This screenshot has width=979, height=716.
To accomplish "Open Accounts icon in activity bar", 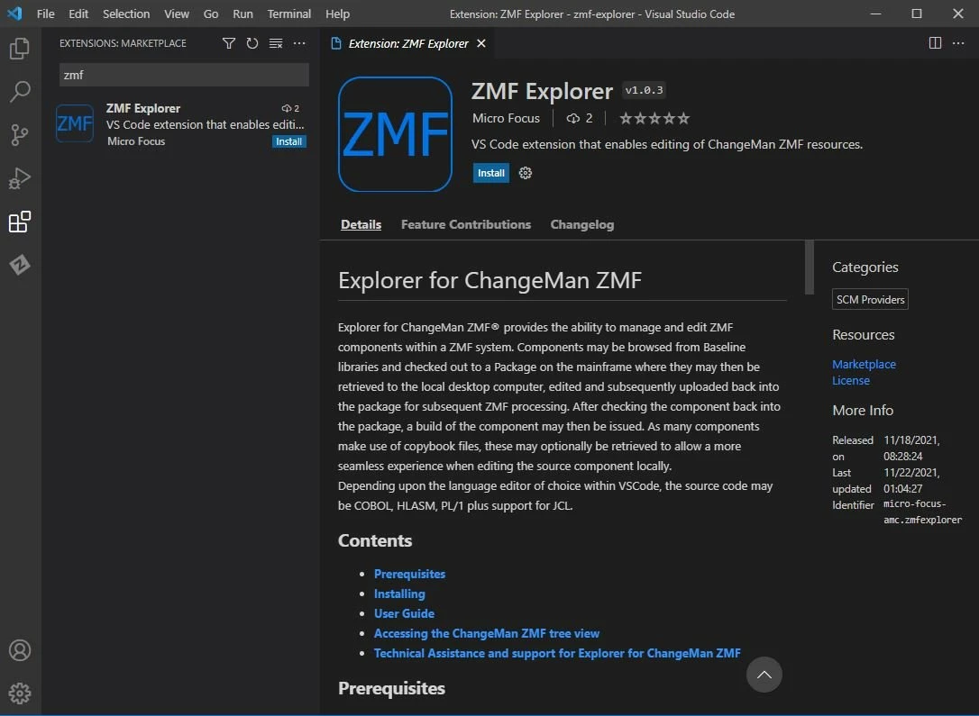I will click(x=20, y=650).
